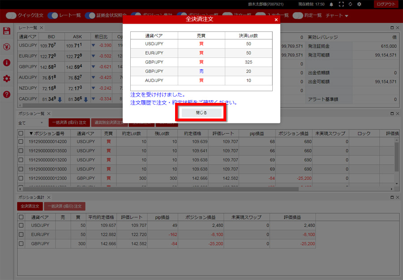Close the 全決済注文 dialog with the X
Screen dimensions: 403x280
coord(276,20)
